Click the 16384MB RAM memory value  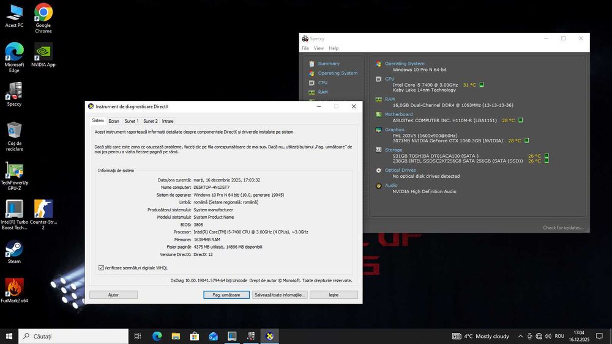click(207, 240)
